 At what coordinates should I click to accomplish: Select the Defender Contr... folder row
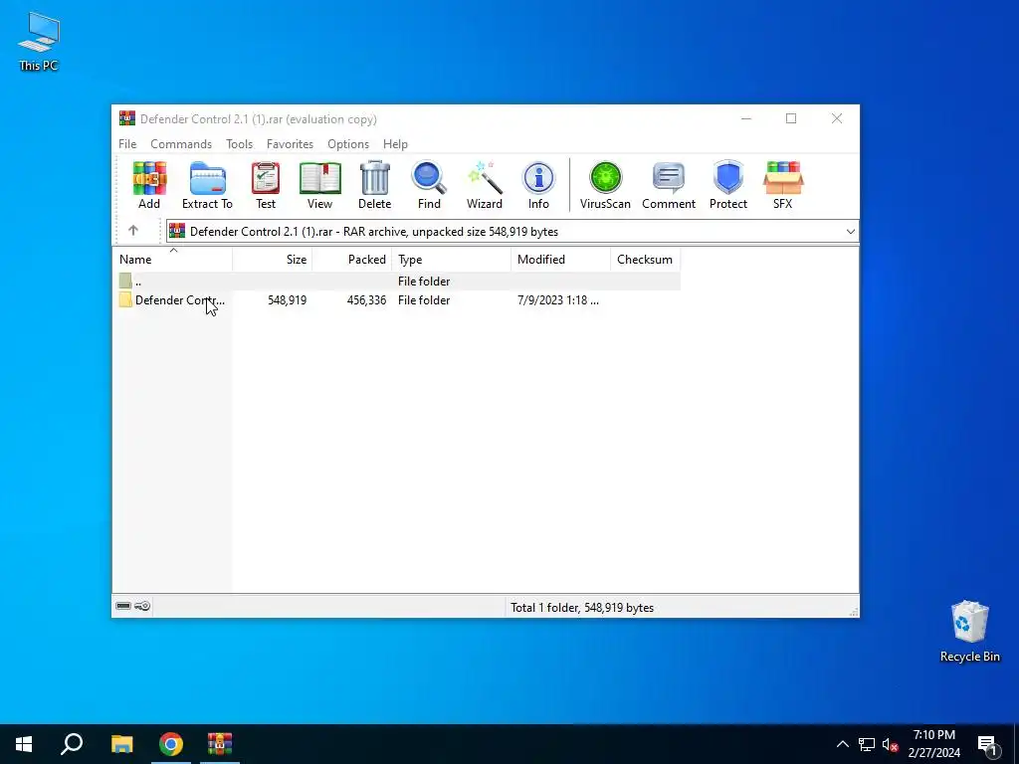pos(397,300)
